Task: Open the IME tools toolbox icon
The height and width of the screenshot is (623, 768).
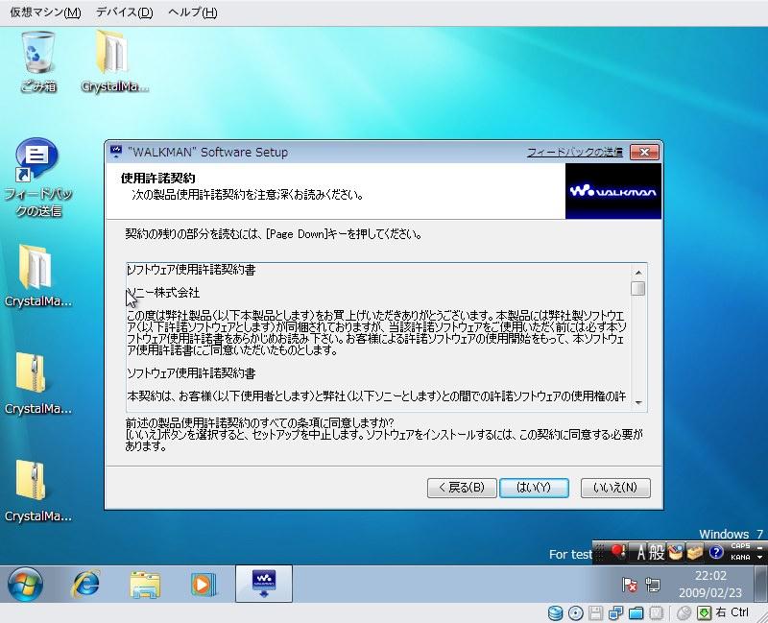Action: 694,553
